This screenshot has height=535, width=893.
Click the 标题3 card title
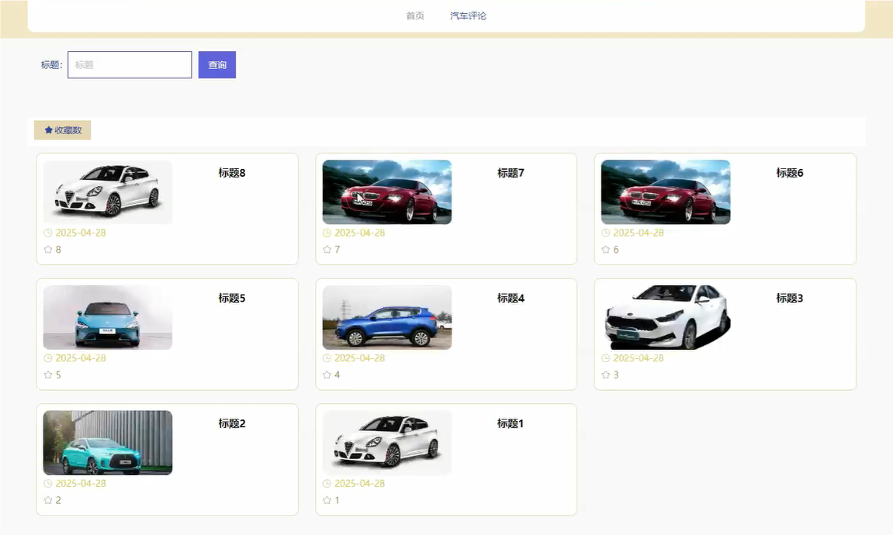pos(789,299)
